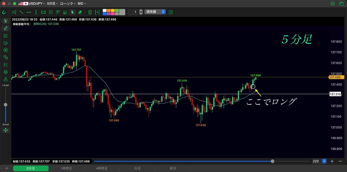347x172 pixels.
Task: Click the line width number field
Action: [x=132, y=12]
